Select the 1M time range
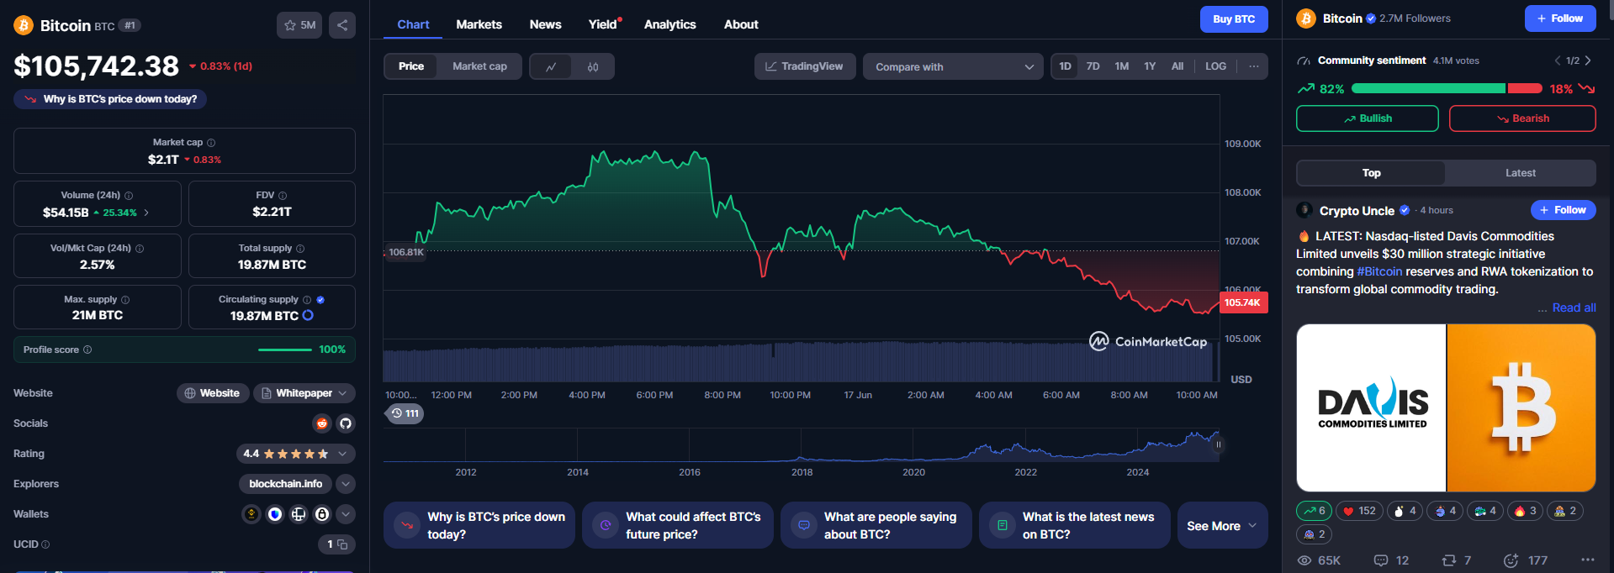The image size is (1614, 573). pyautogui.click(x=1122, y=66)
